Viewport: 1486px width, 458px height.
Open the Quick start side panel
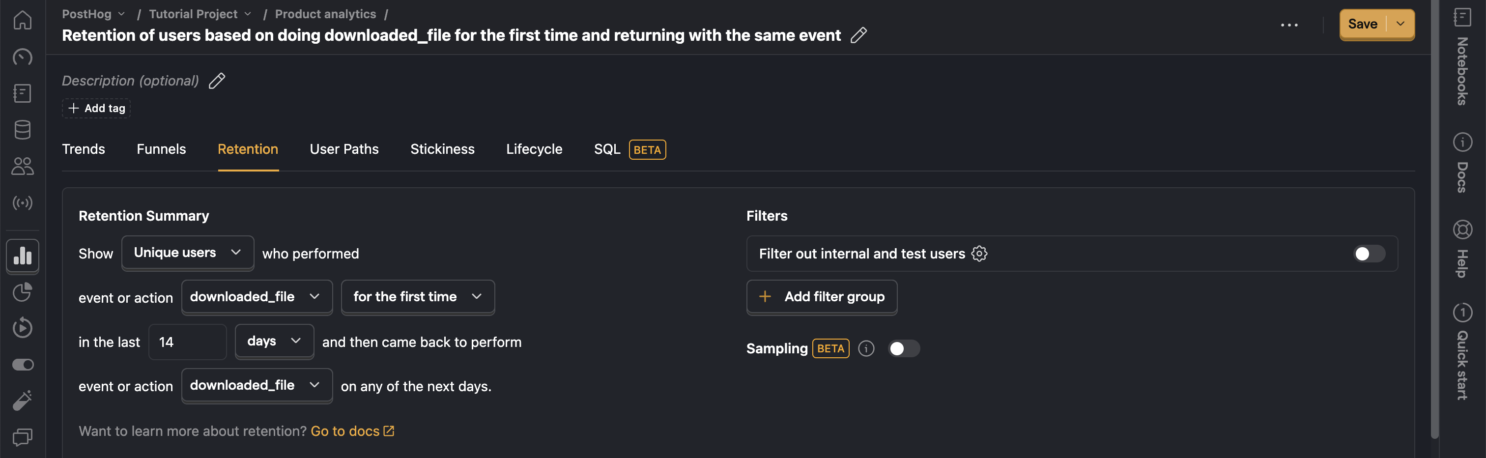coord(1462,351)
